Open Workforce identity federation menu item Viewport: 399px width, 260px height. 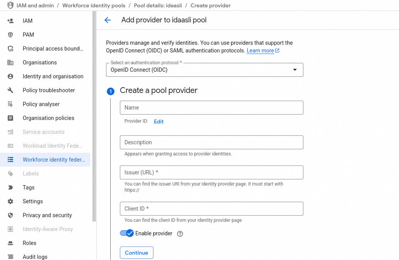click(54, 160)
